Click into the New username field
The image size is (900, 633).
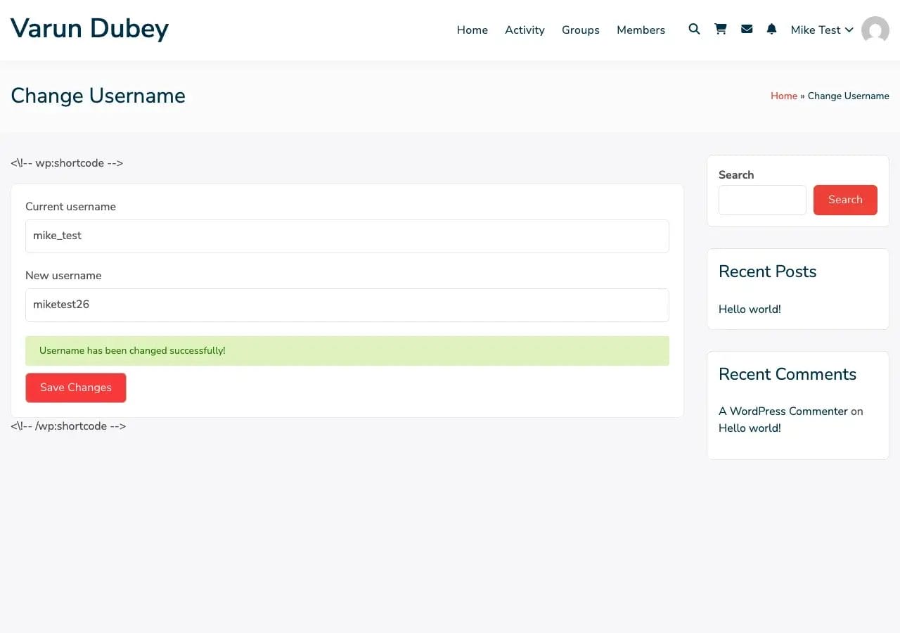(x=347, y=305)
